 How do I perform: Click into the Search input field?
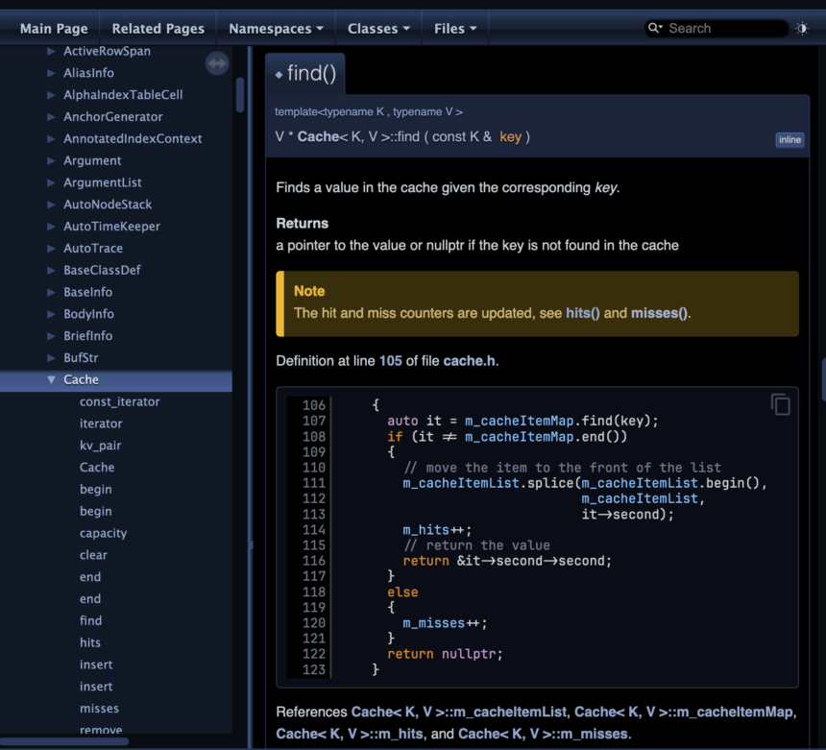(x=726, y=29)
